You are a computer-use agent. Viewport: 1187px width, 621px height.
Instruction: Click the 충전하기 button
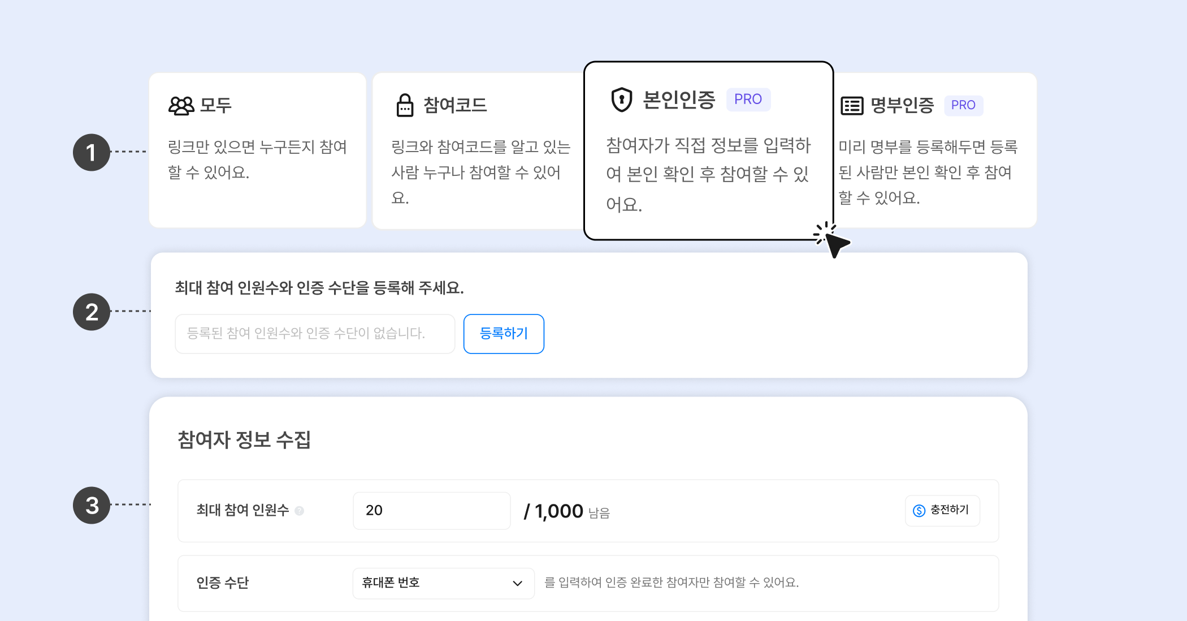coord(942,511)
